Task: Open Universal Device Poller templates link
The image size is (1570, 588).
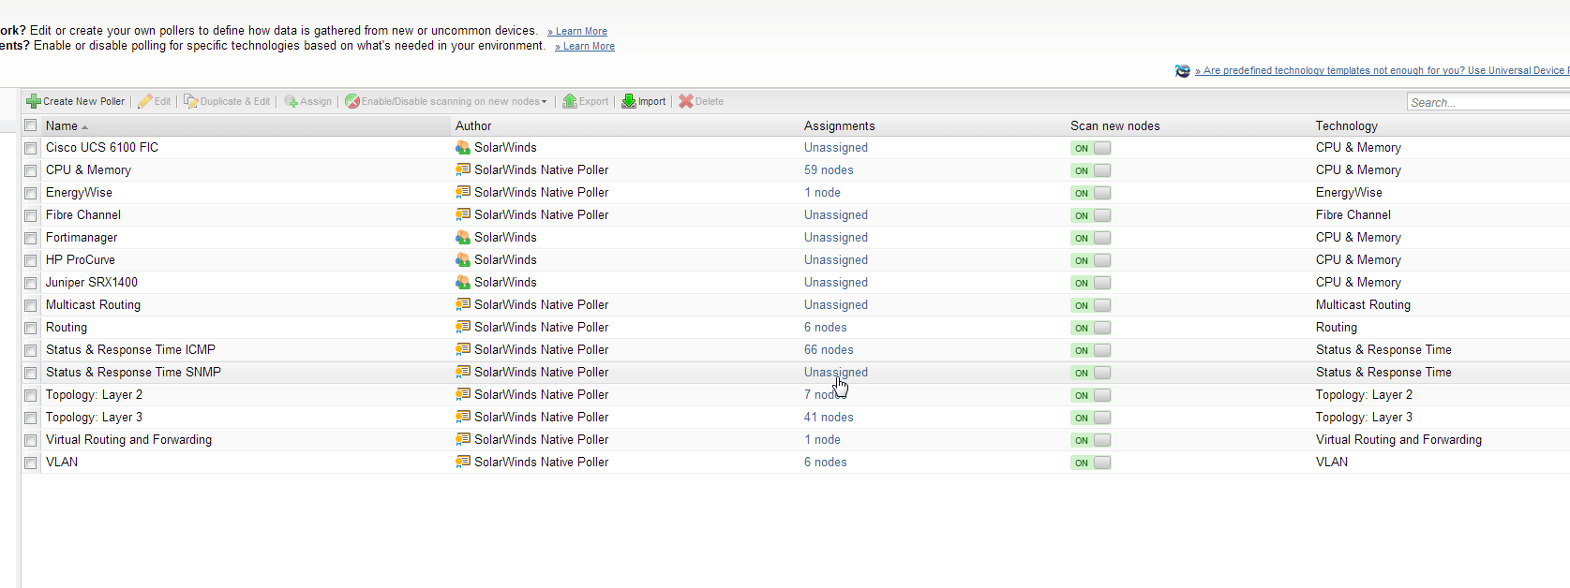Action: tap(1382, 70)
